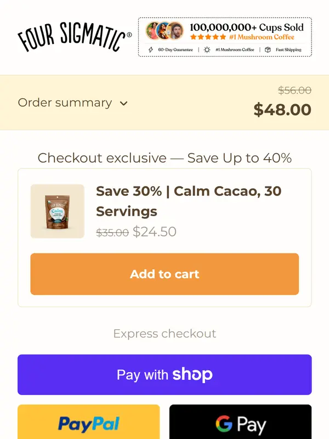Expand the Order summary chevron

124,103
